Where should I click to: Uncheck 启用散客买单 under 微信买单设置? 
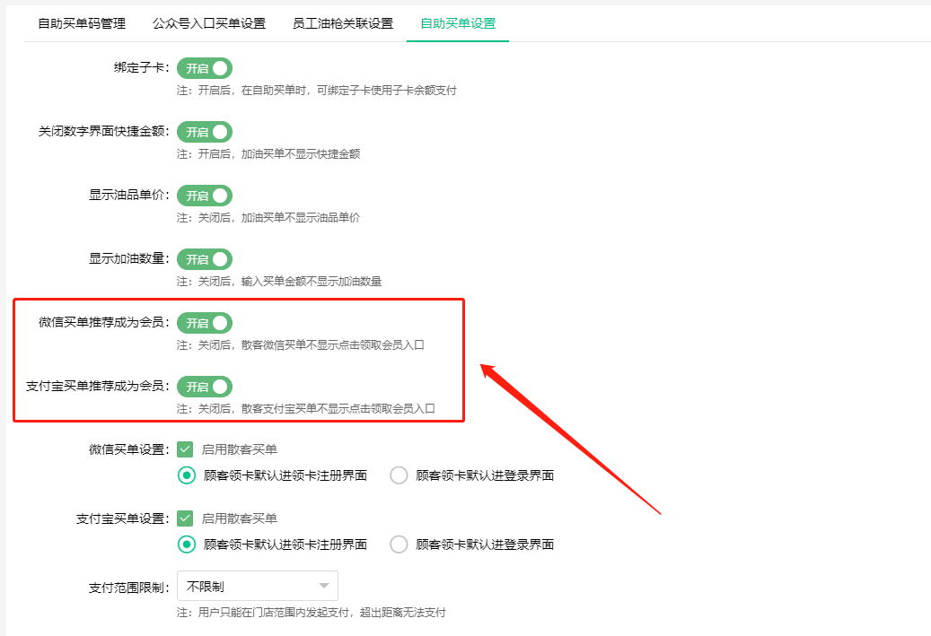pyautogui.click(x=186, y=449)
